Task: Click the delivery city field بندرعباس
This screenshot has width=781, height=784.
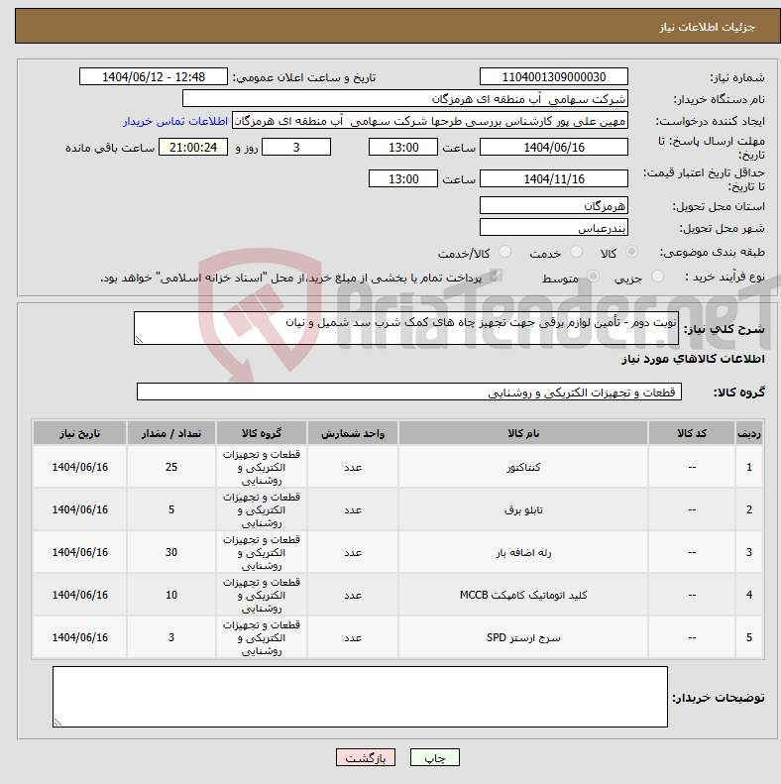Action: click(553, 228)
